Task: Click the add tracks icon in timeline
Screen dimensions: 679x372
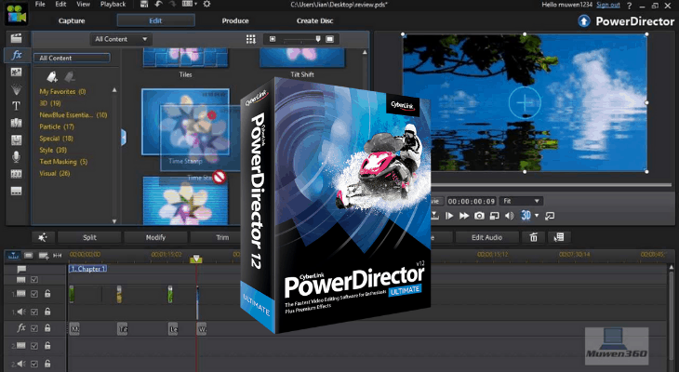Action: pos(44,256)
